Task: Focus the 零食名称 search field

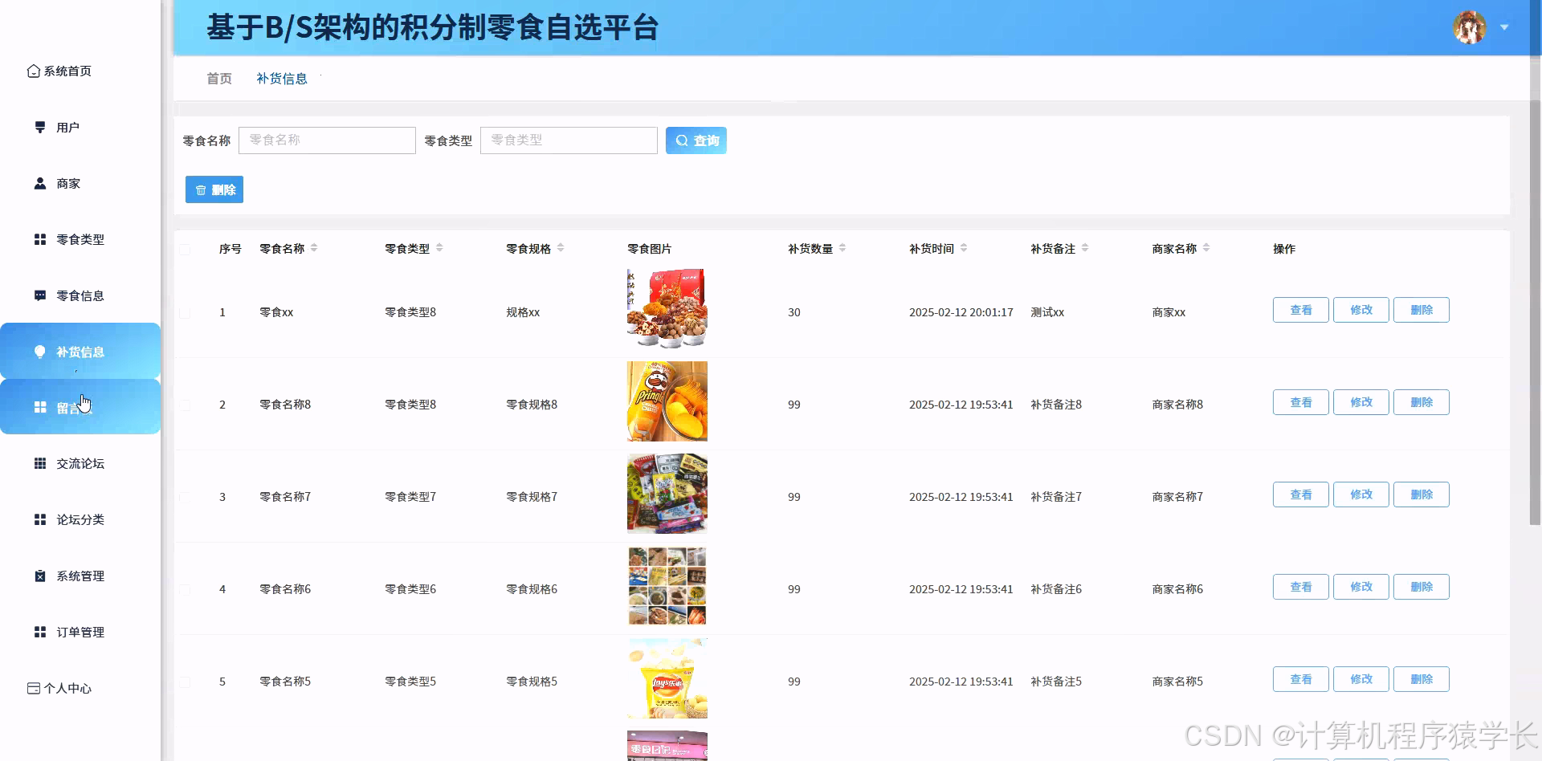Action: [x=327, y=140]
